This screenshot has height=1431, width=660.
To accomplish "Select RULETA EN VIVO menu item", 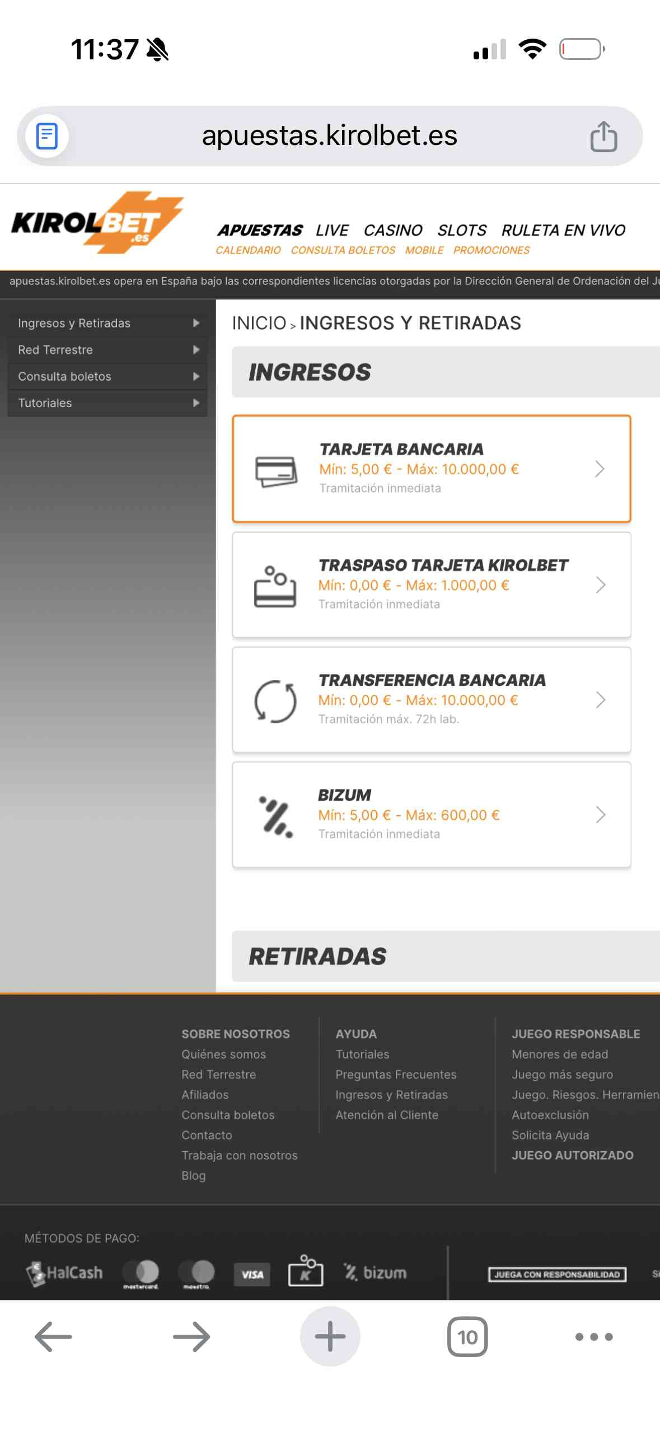I will [x=563, y=230].
